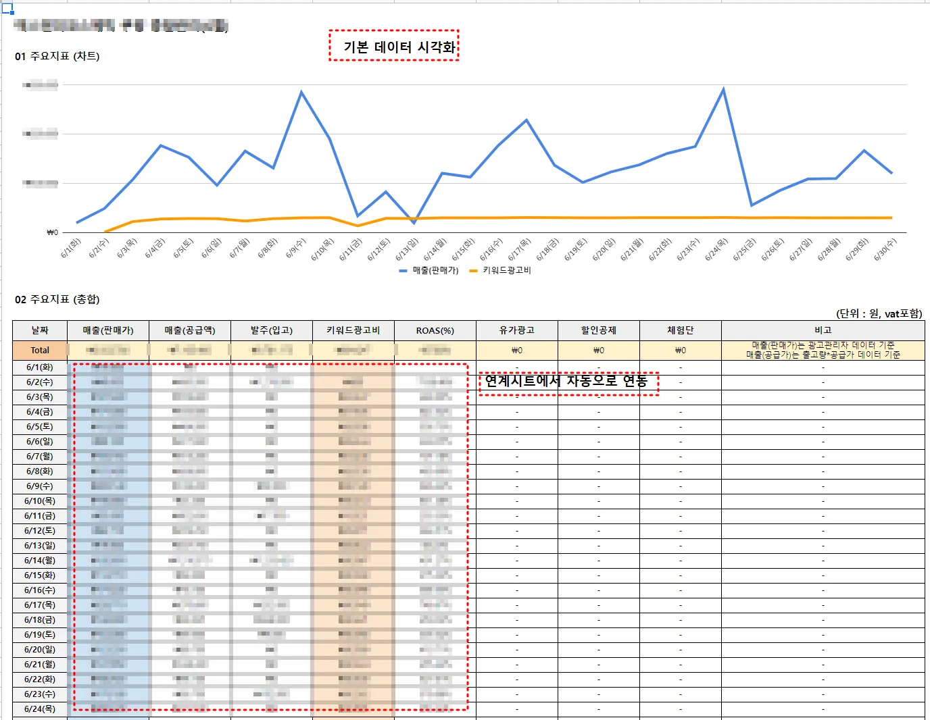Click the ₩0 Total cell under 체험단
930x720 pixels.
tap(681, 350)
